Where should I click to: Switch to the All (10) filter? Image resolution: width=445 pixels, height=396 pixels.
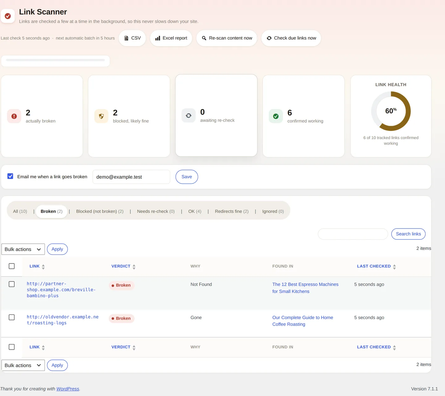click(x=20, y=211)
